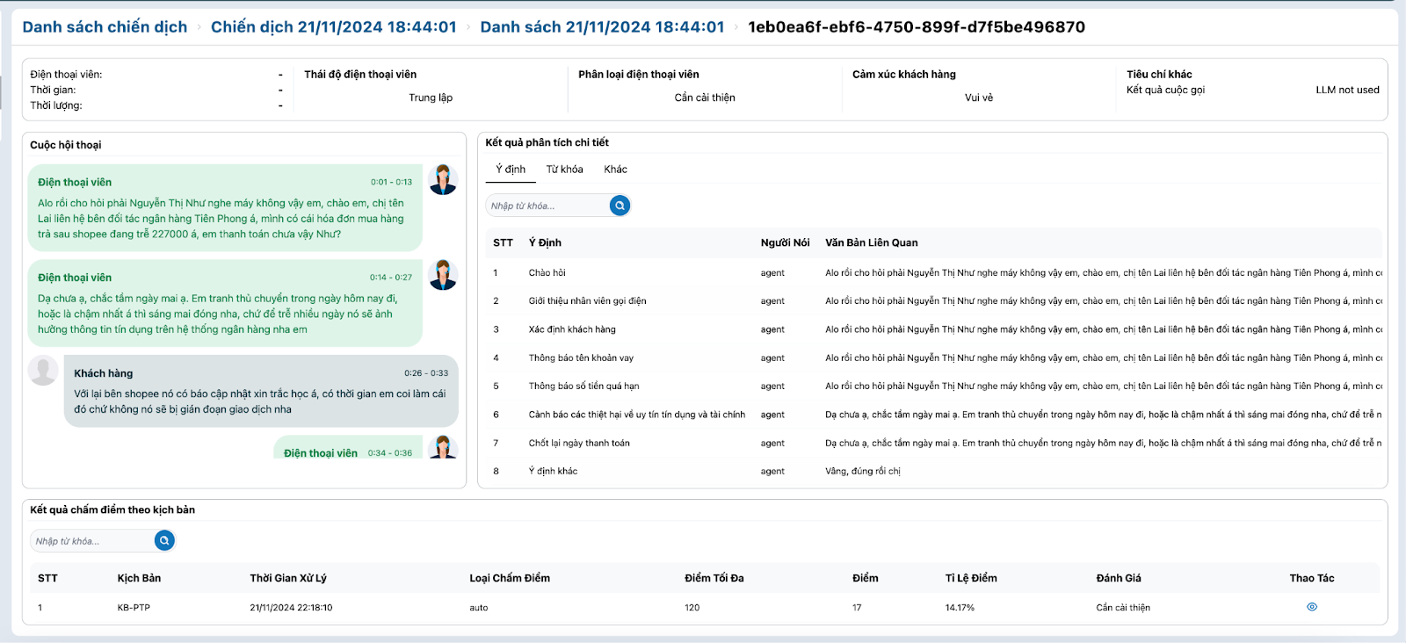Image resolution: width=1406 pixels, height=643 pixels.
Task: Click the agent message timestamped 0:14 - 0:27
Action: [x=225, y=303]
